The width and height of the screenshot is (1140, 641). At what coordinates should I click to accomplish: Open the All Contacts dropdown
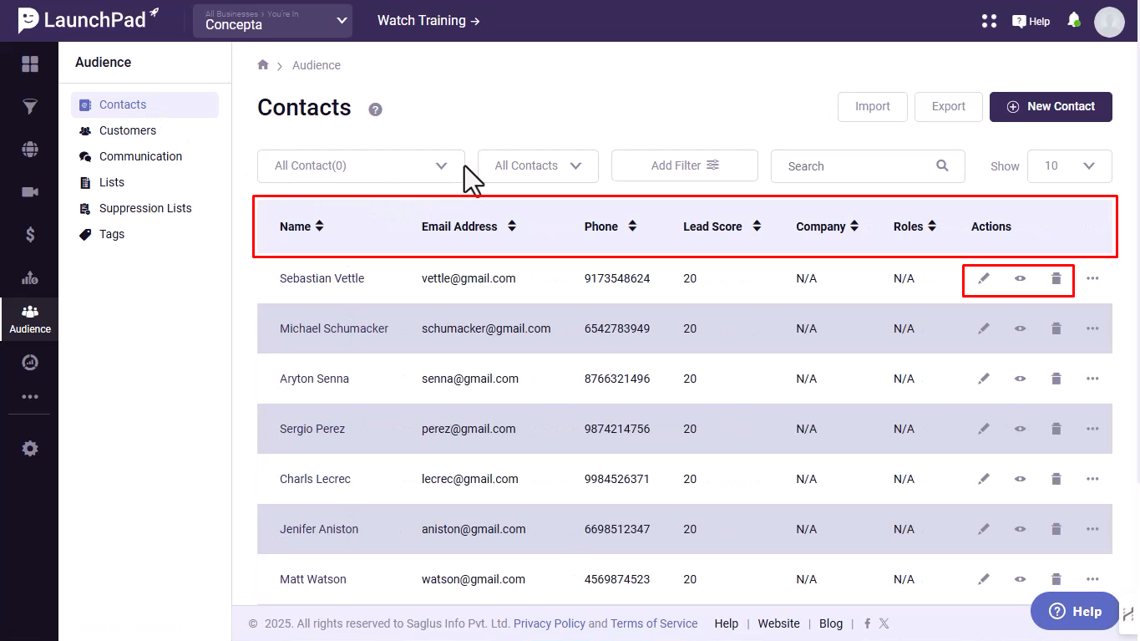tap(538, 165)
